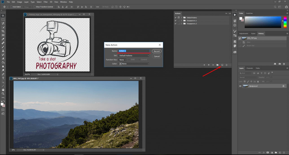Select the Rectangular Marquee tool
289x155 pixels.
click(x=3, y=19)
